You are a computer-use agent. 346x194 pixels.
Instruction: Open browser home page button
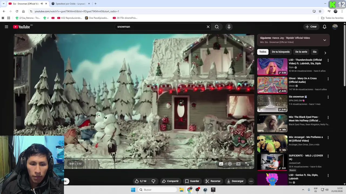tap(23, 11)
